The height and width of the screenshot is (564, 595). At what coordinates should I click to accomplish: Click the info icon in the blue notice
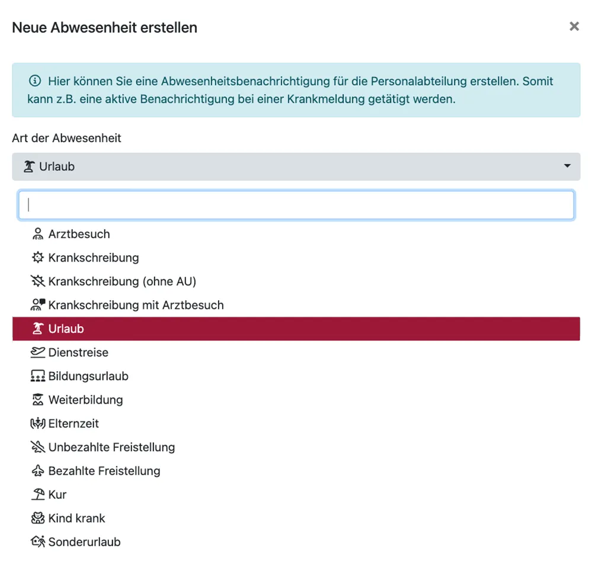[x=35, y=81]
